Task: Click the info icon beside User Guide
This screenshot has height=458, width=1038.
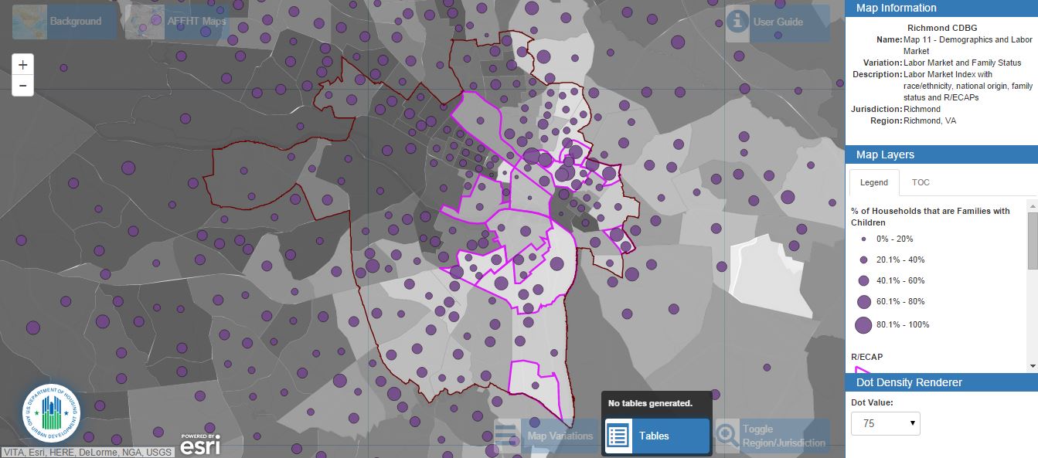Action: coord(738,22)
